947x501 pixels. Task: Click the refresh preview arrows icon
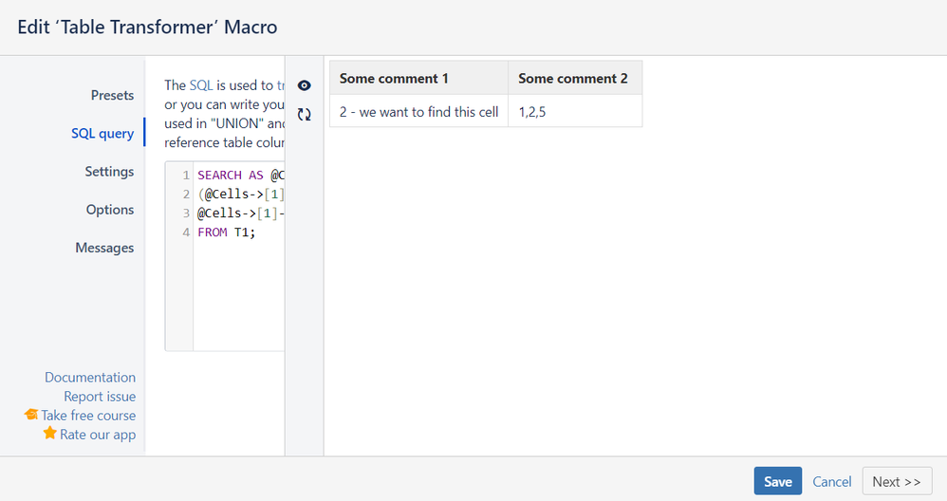(x=305, y=114)
